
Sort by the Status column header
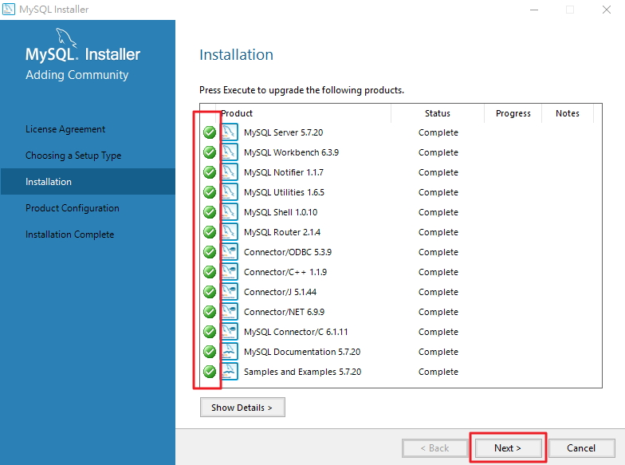coord(438,113)
